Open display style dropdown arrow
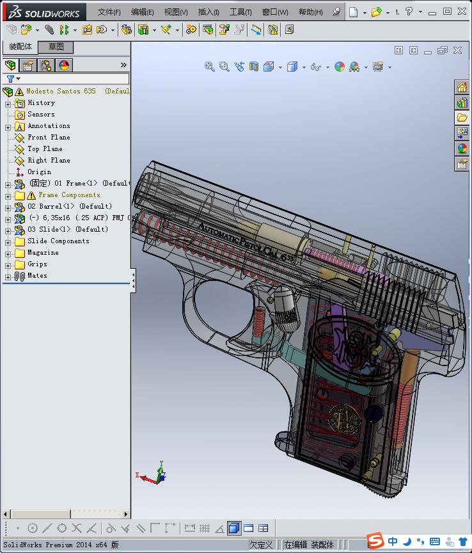The width and height of the screenshot is (472, 553). (x=304, y=67)
